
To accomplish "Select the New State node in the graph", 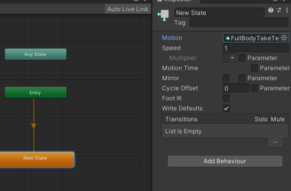I will tap(37, 160).
